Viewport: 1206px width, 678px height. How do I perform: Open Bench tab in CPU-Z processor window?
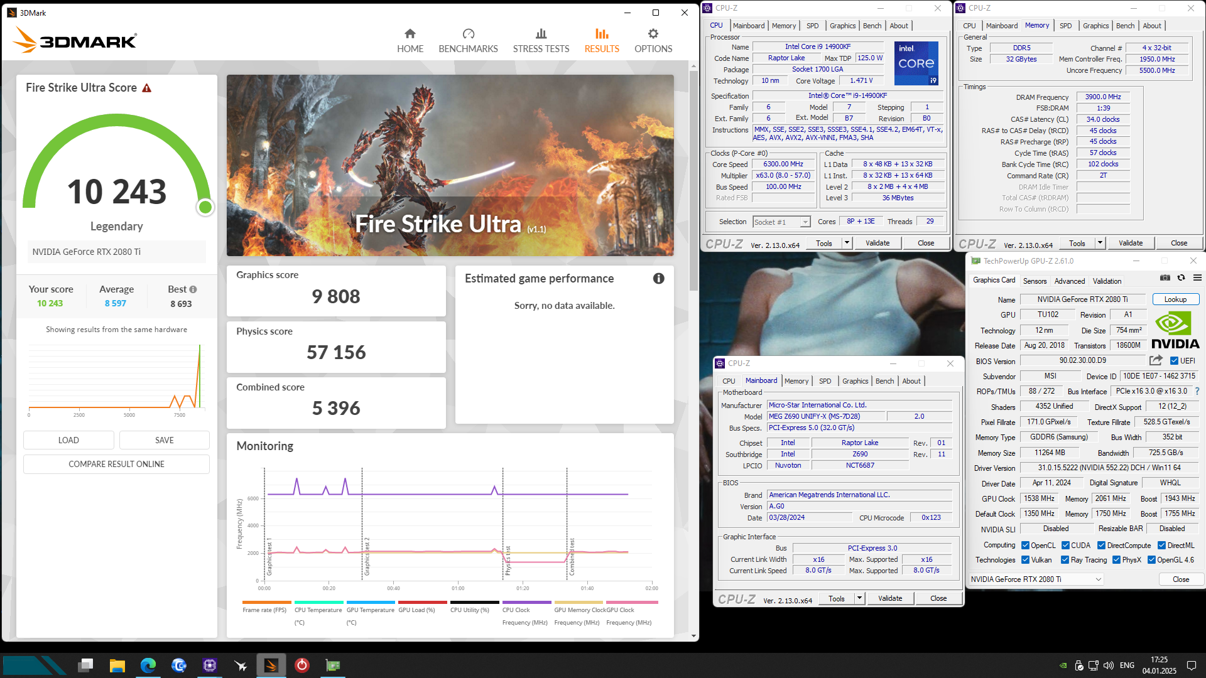872,26
